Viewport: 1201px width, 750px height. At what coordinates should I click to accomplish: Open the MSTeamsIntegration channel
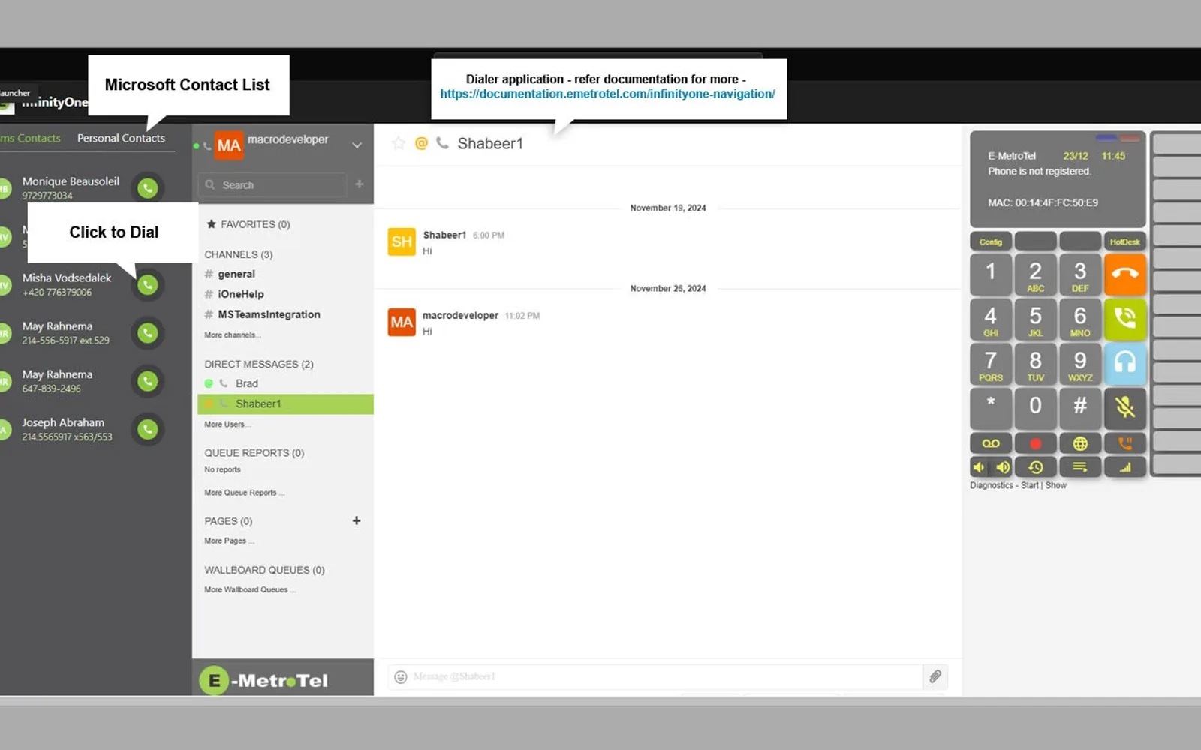click(x=269, y=314)
